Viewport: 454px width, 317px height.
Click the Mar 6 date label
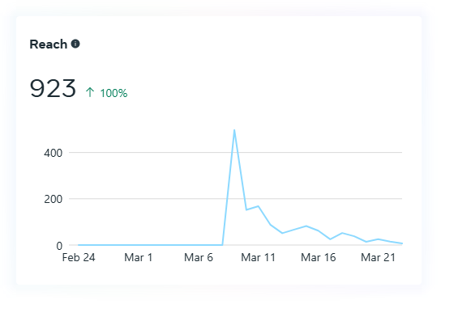(x=199, y=257)
